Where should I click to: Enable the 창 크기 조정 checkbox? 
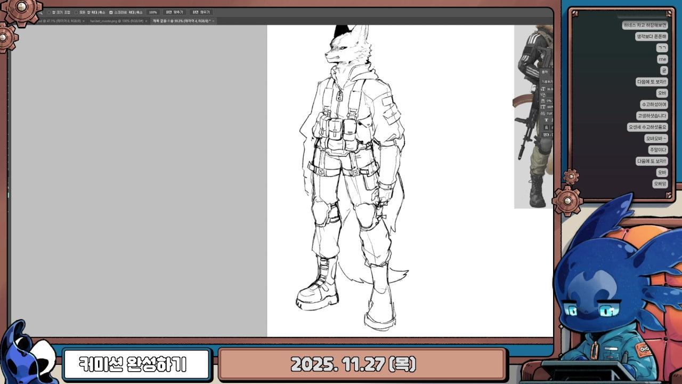49,12
